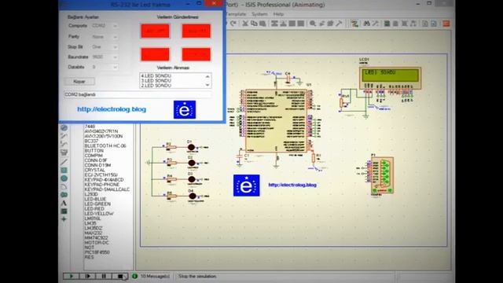Viewport: 503px width, 283px height.
Task: Open Search and Tag binoculars icon
Action: coord(367,24)
